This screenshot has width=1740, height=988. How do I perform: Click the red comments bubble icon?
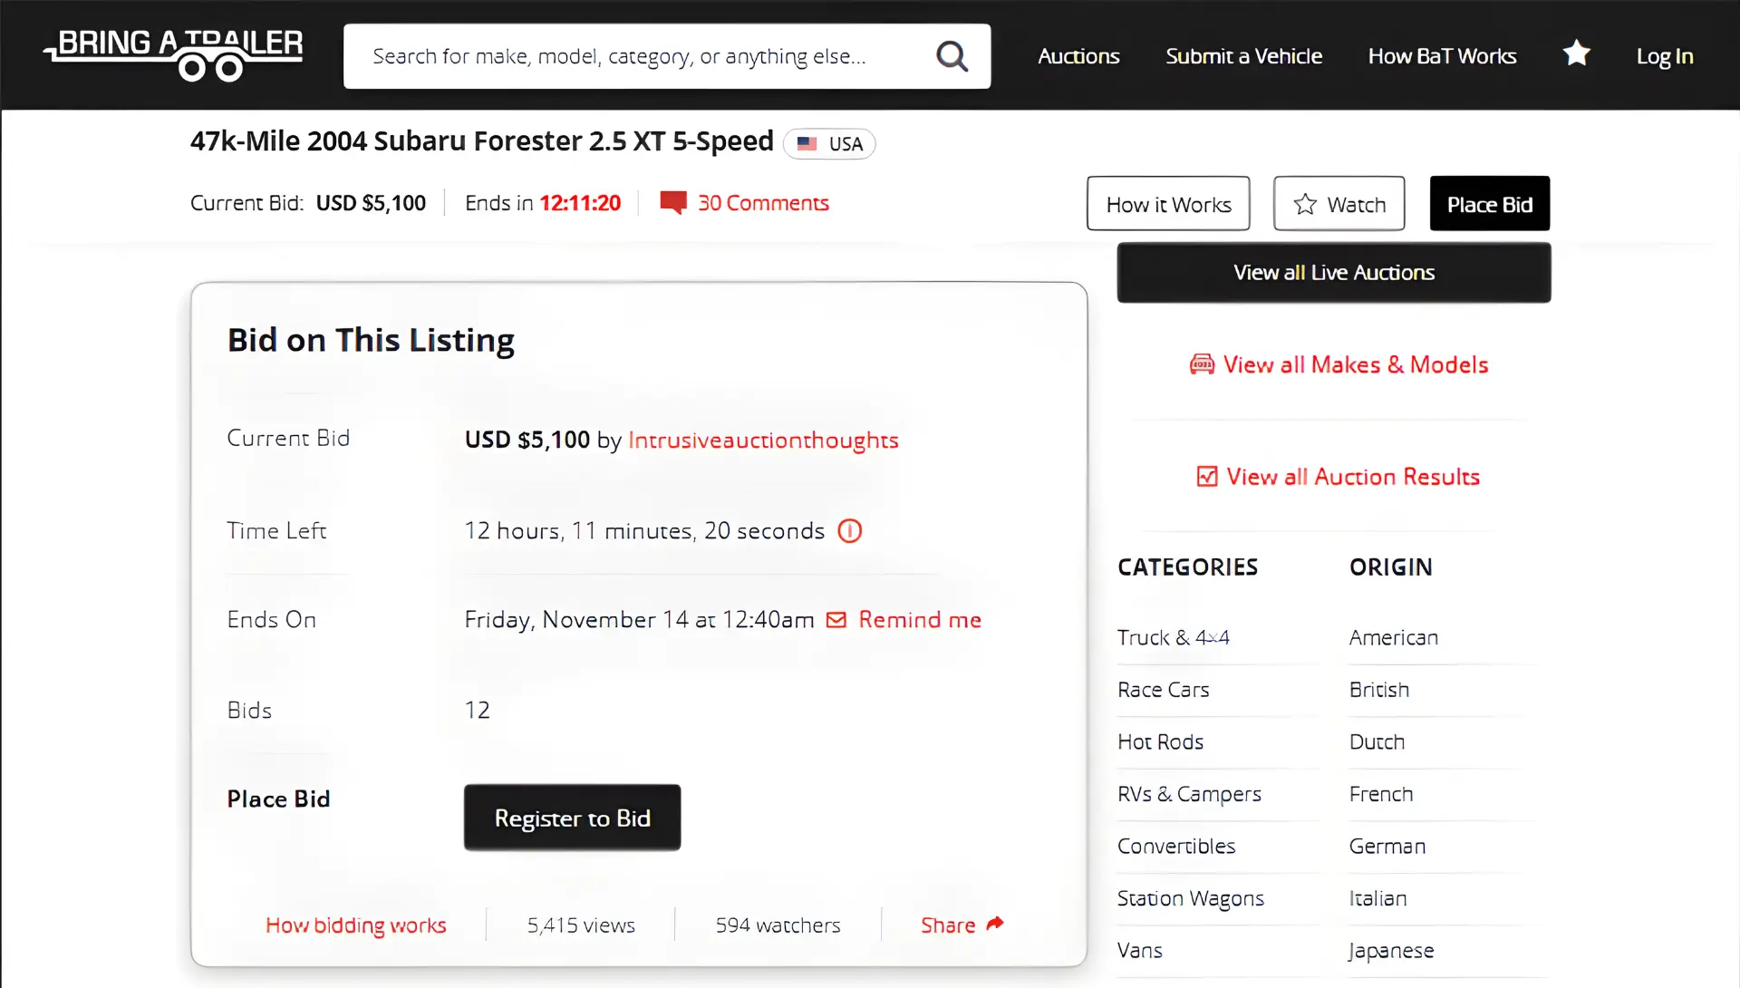point(673,202)
